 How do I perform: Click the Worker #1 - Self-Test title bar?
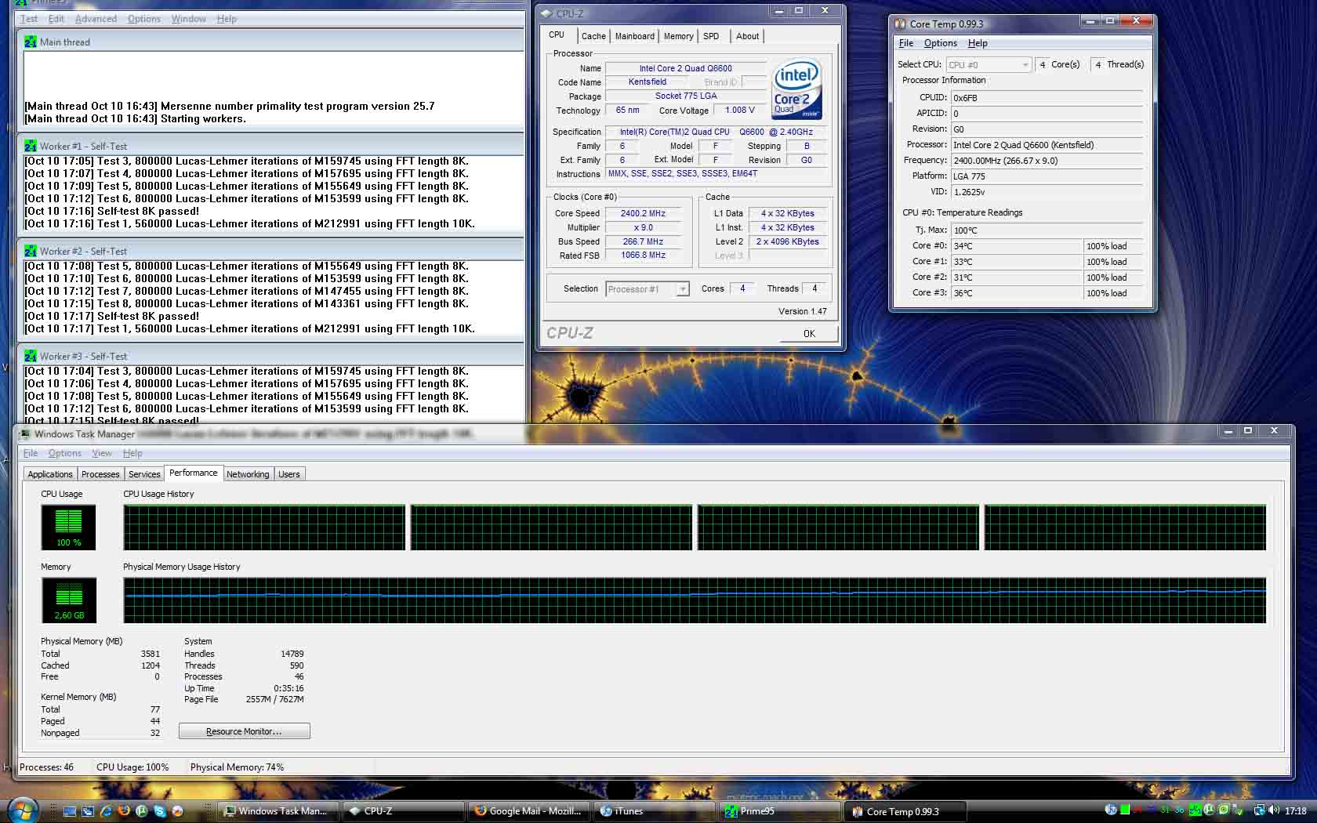pos(270,146)
